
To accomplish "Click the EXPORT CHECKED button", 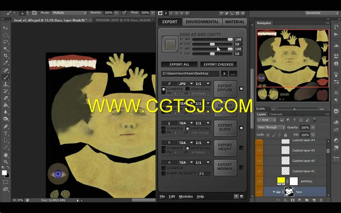I will click(218, 64).
